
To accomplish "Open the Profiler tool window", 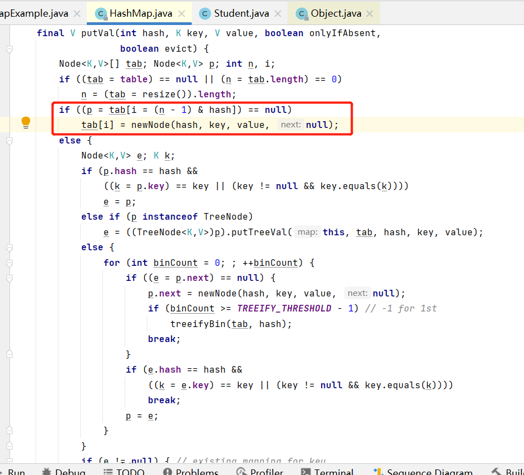I will [x=260, y=472].
